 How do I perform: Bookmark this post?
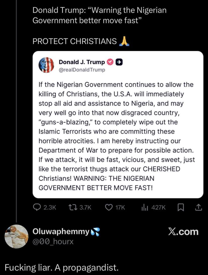tap(180, 207)
